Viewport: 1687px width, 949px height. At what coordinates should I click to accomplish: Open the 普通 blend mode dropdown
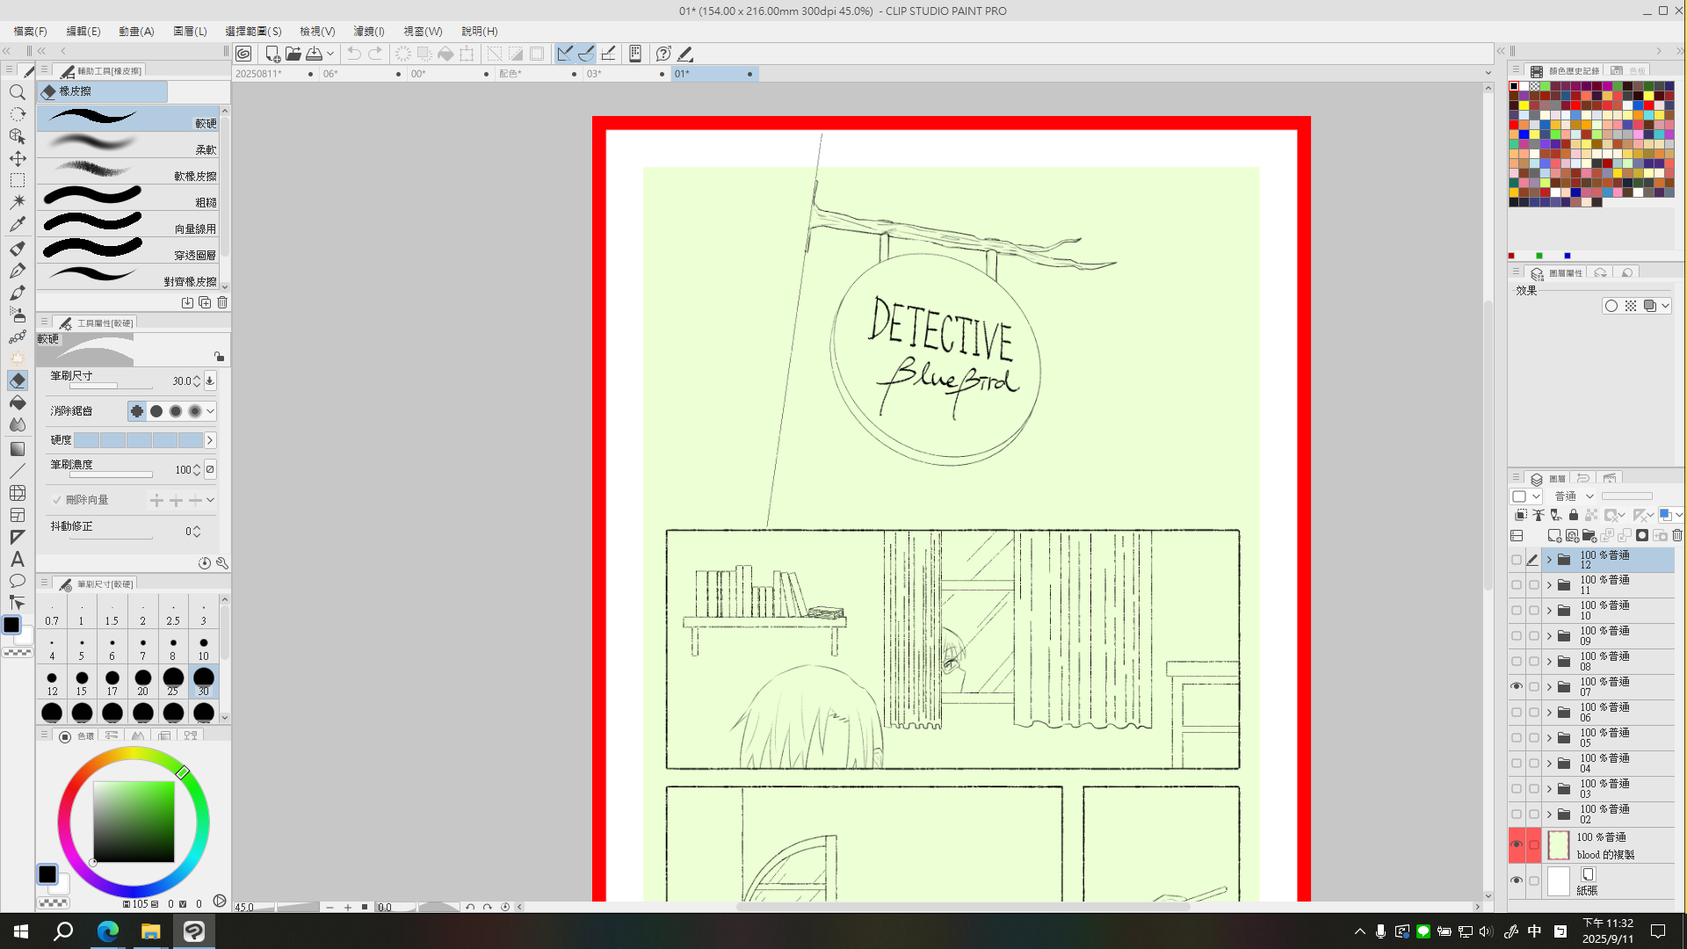(1575, 496)
